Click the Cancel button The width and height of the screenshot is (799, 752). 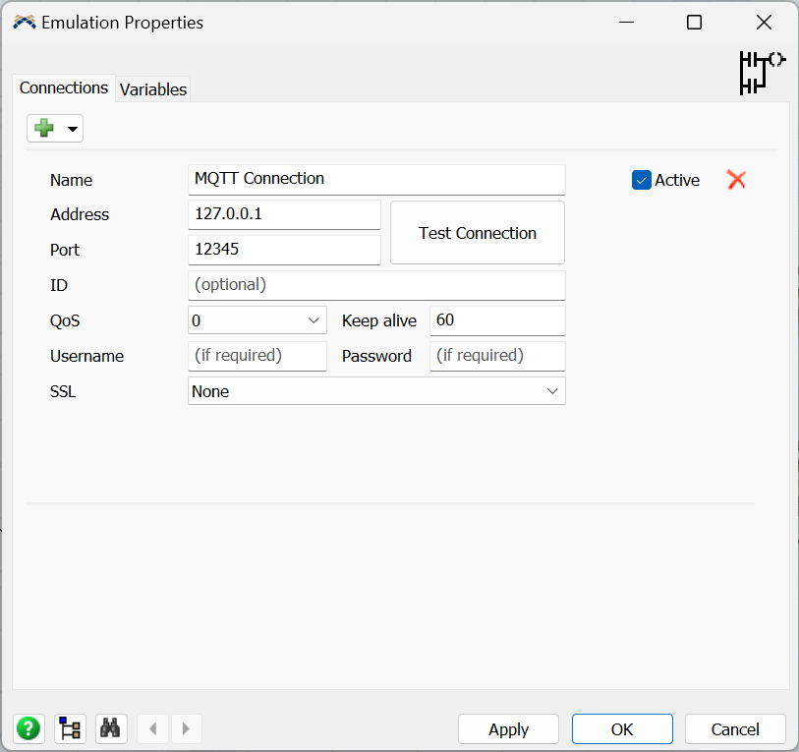[x=735, y=729]
